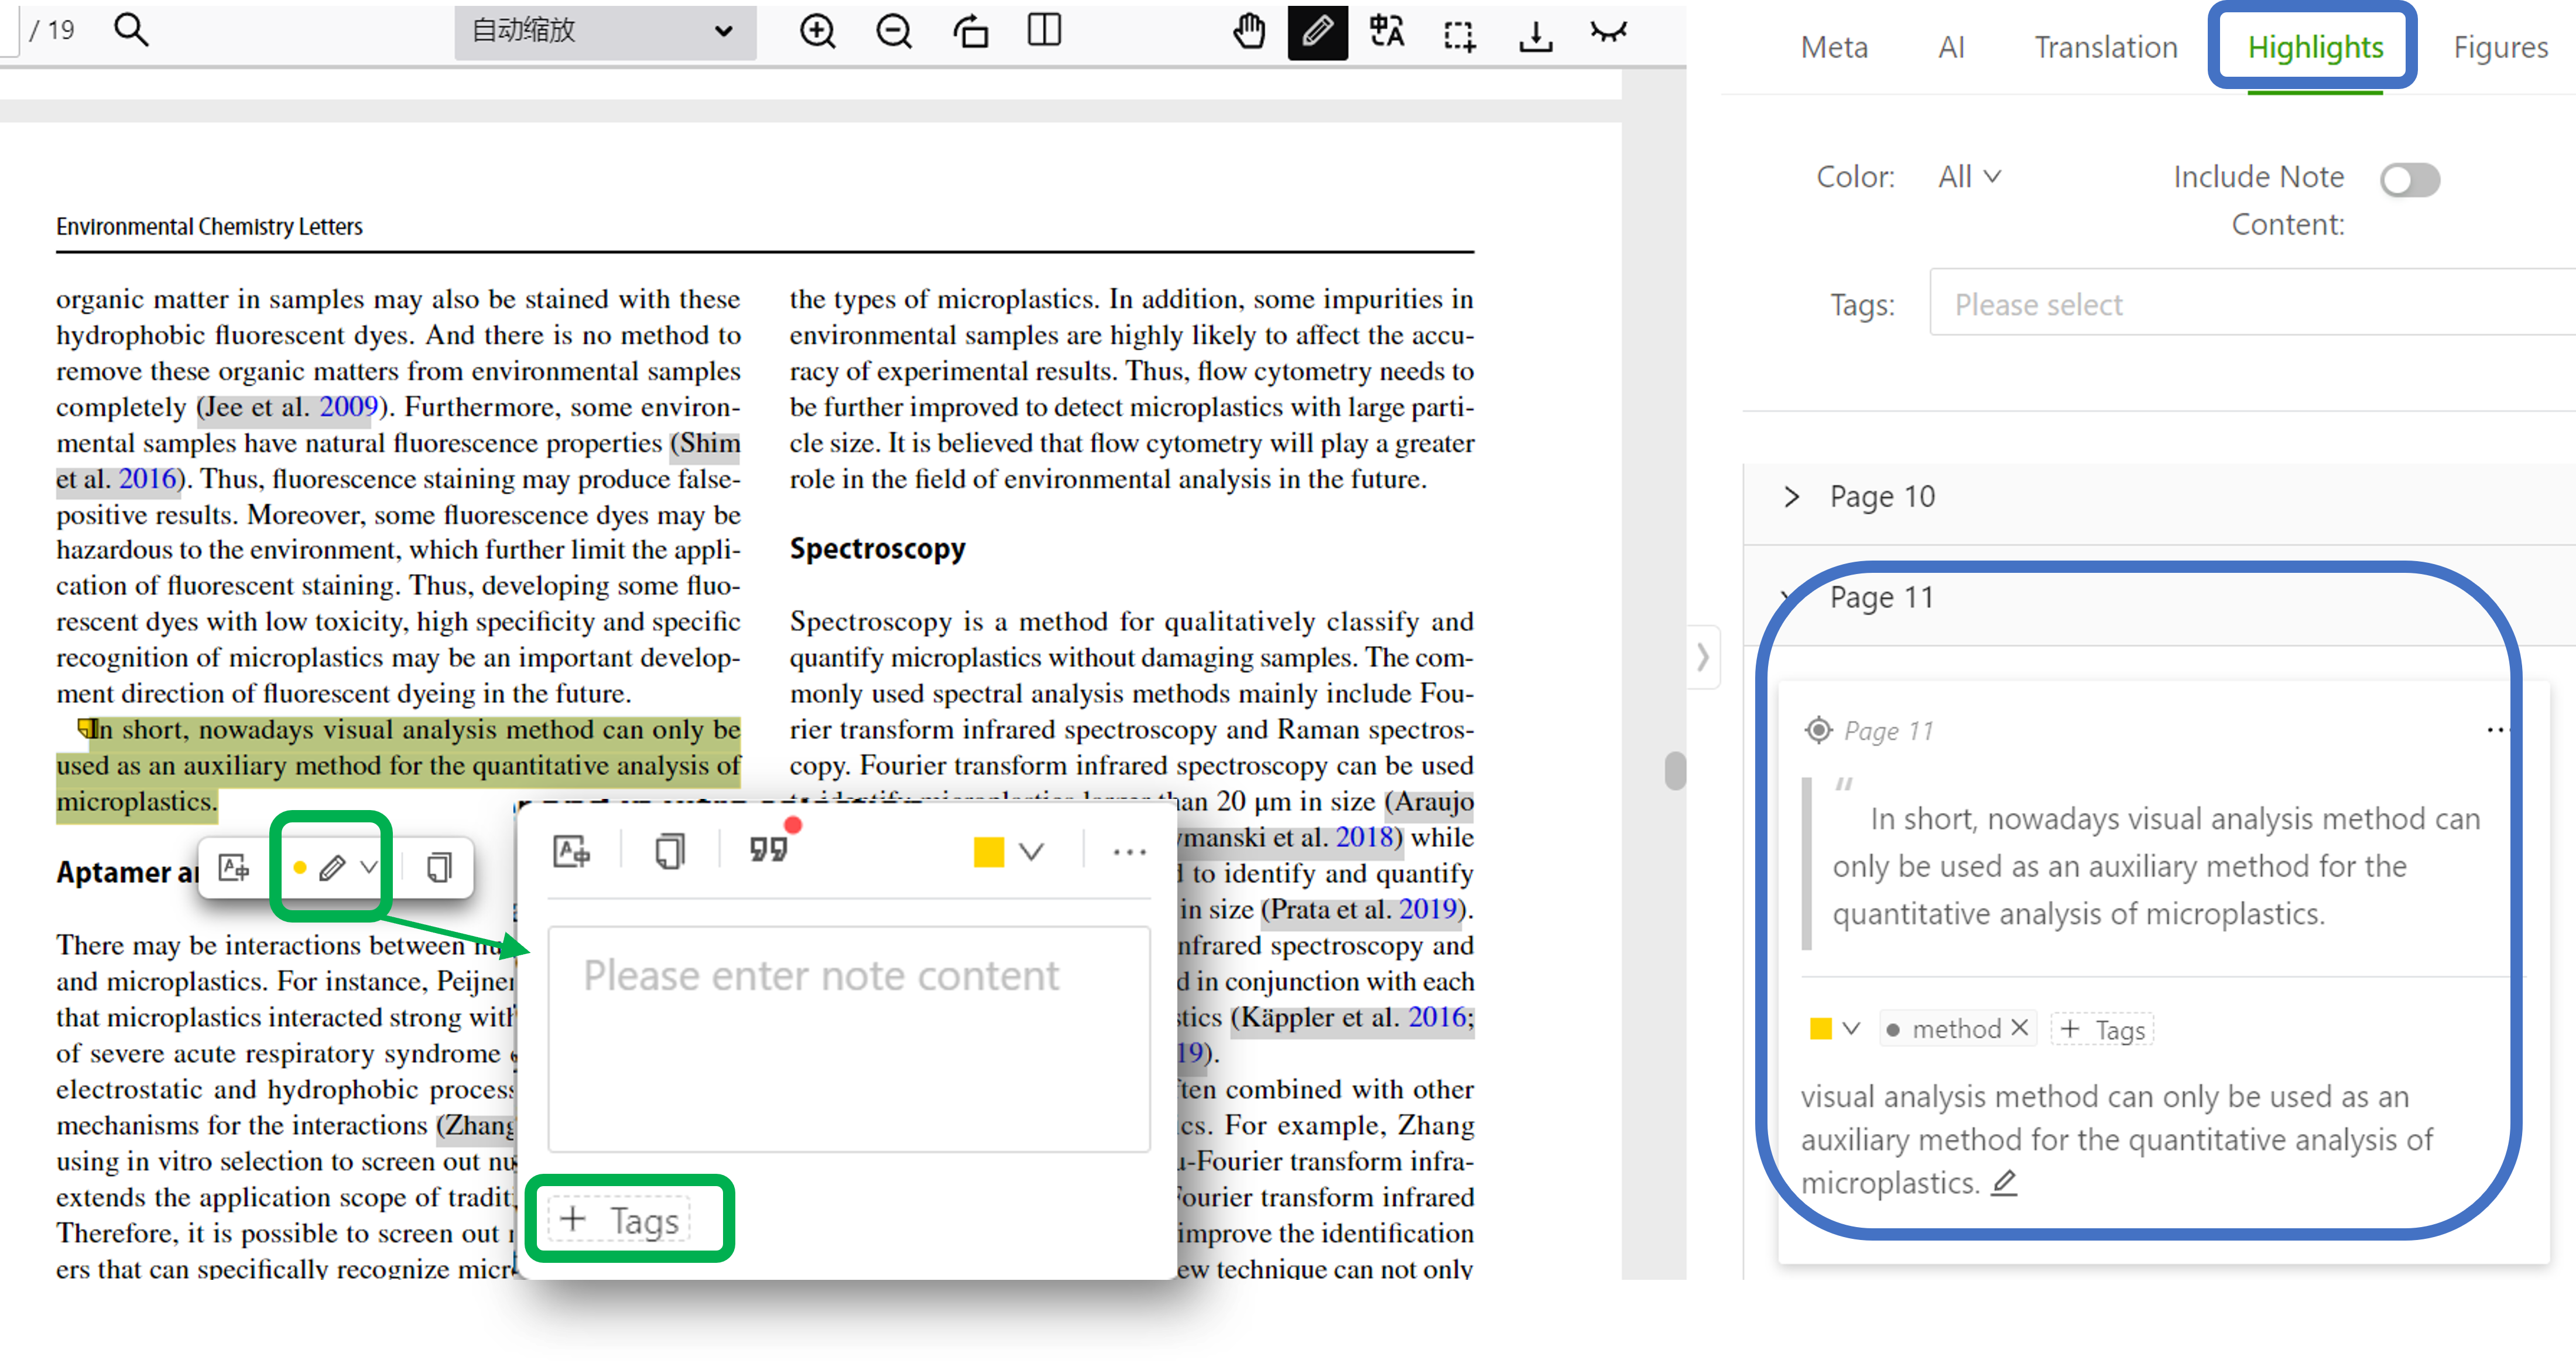The image size is (2576, 1363).
Task: Switch to the AI tab
Action: coord(1951,47)
